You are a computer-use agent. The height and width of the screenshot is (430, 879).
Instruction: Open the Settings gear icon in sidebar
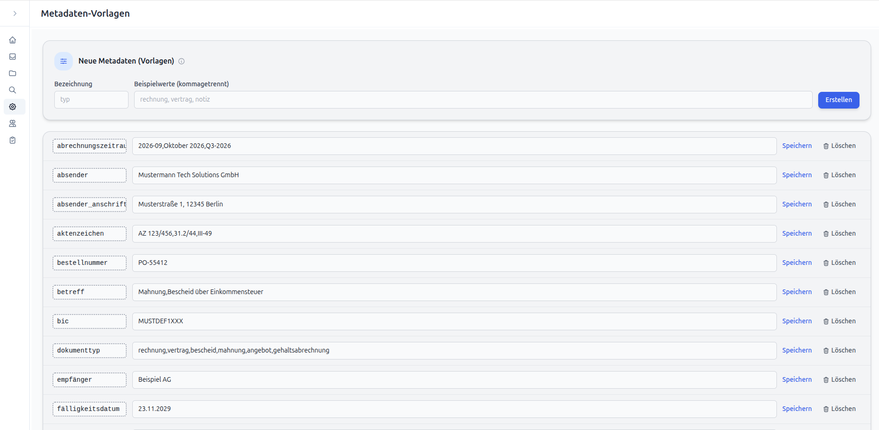click(x=13, y=107)
